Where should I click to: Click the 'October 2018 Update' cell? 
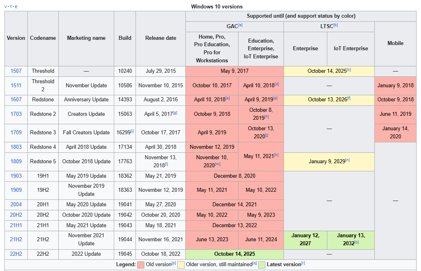coord(86,161)
